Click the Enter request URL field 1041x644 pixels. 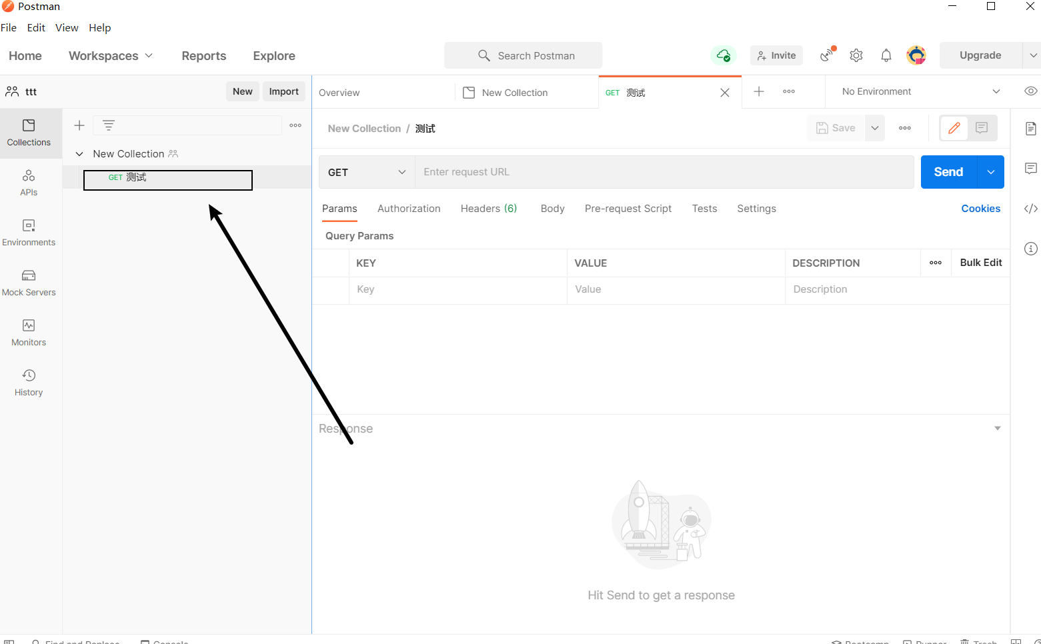click(x=664, y=172)
